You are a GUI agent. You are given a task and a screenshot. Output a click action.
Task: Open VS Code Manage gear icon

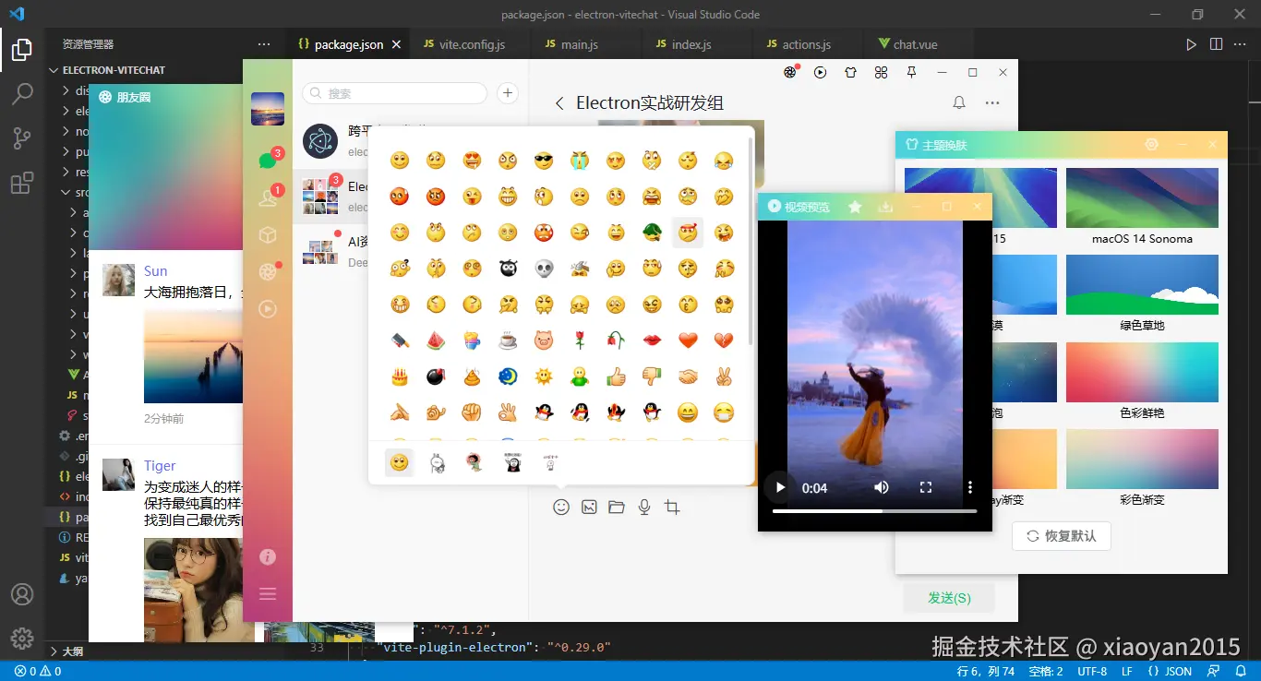coord(22,638)
